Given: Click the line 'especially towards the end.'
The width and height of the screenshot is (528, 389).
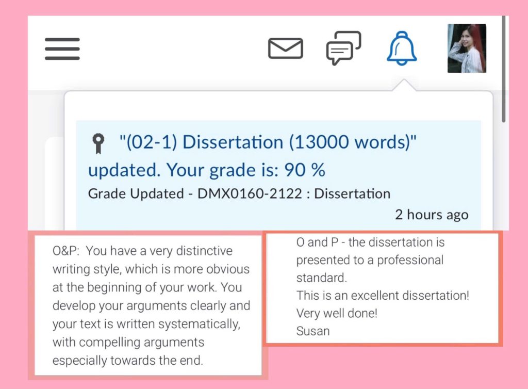Looking at the screenshot, I should pos(128,361).
